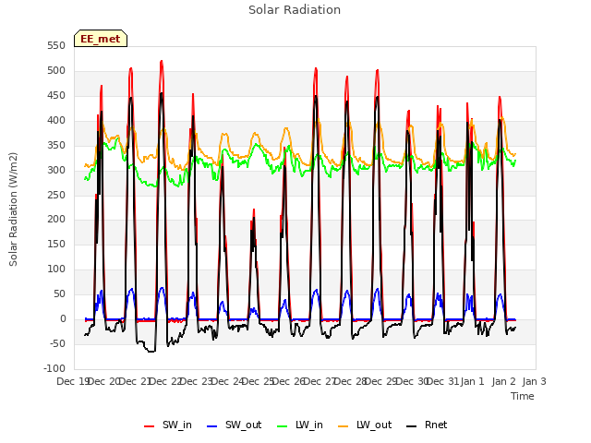Click the Dec 25 low SW_in peak
591x443 pixels.
tap(254, 210)
